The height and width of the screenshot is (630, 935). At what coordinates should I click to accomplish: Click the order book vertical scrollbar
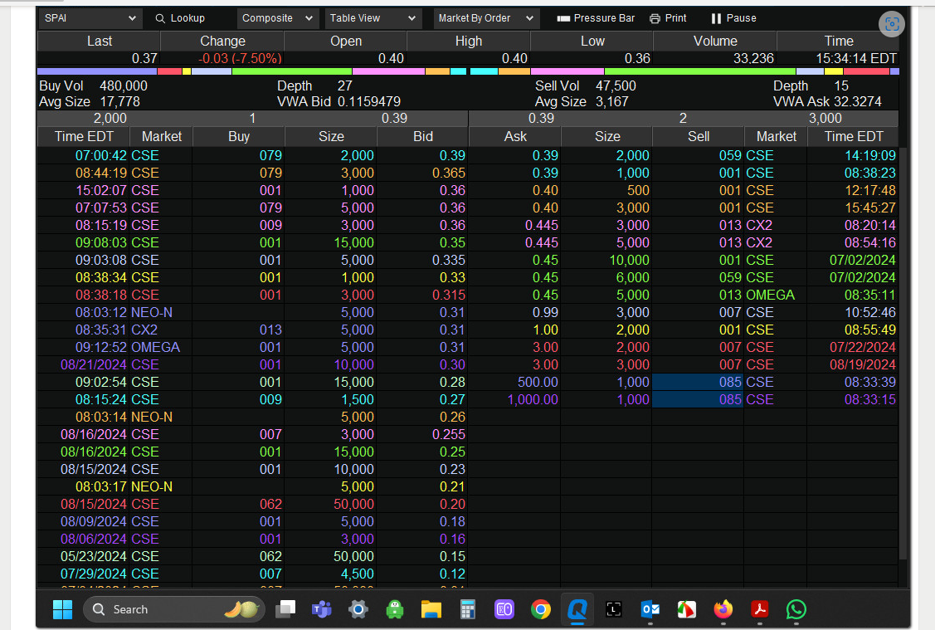pyautogui.click(x=903, y=349)
